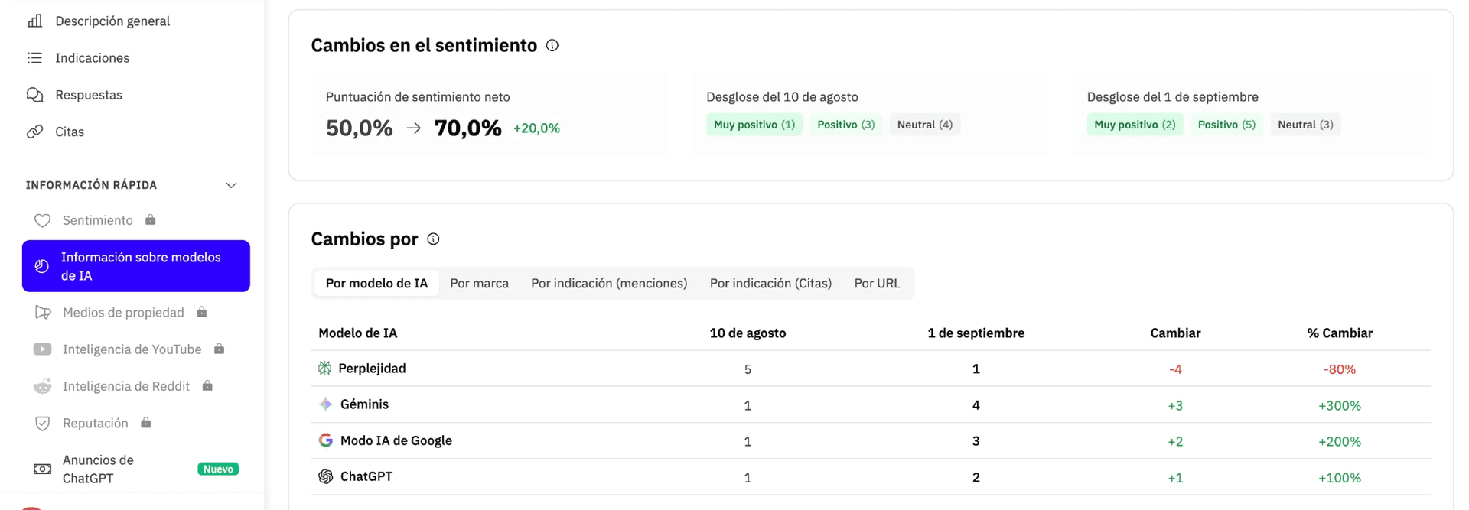Click the % Cambiar column header
The image size is (1469, 510).
tap(1340, 333)
